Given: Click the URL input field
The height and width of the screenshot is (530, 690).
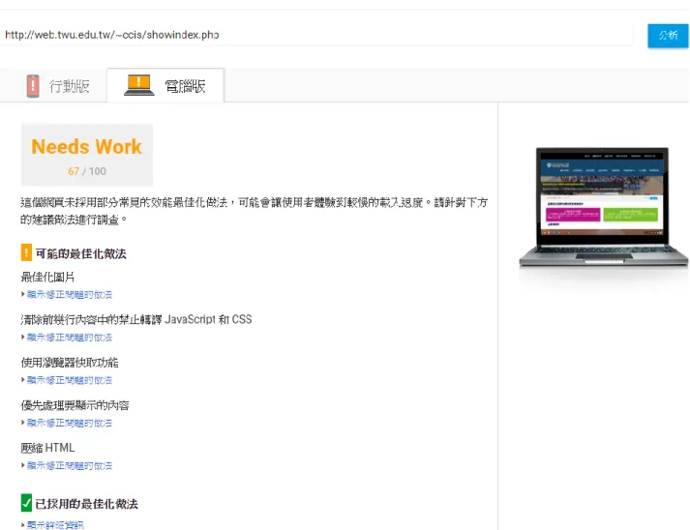Looking at the screenshot, I should coord(316,34).
